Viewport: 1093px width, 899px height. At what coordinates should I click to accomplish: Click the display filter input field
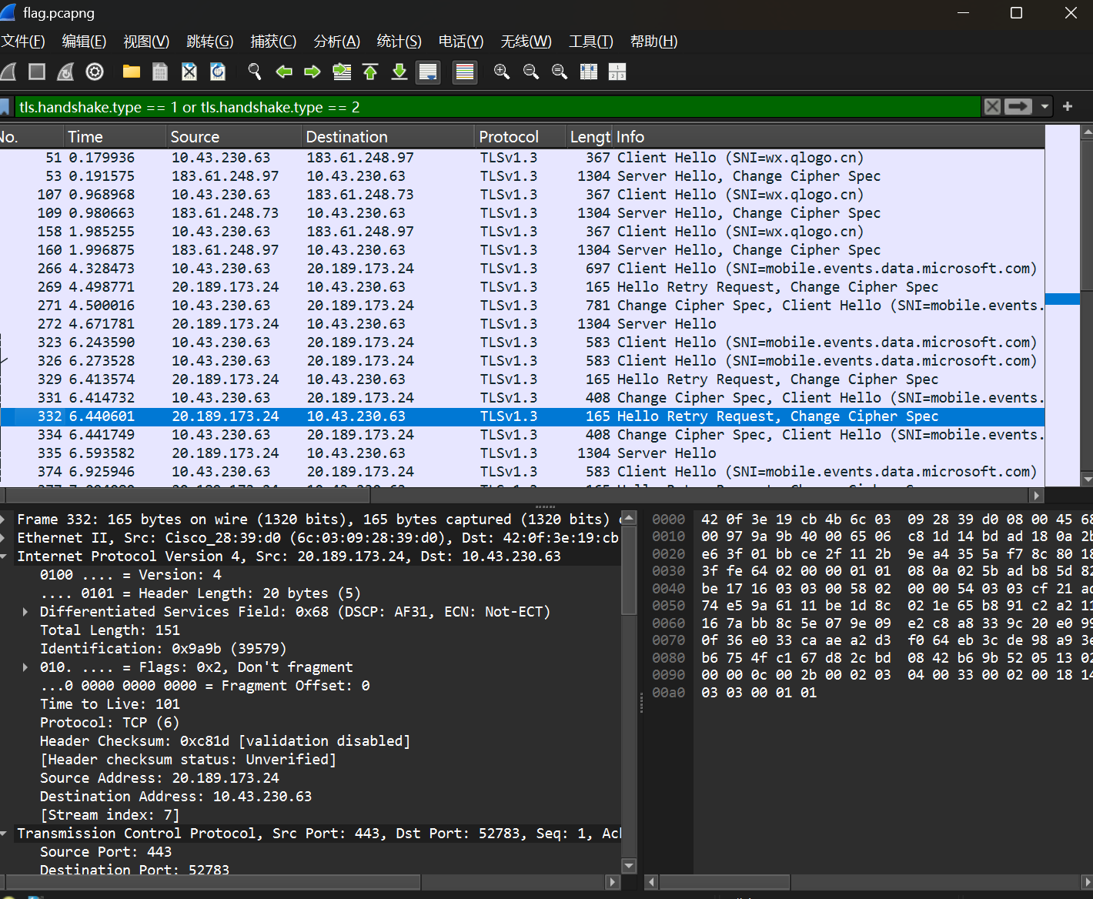(497, 107)
